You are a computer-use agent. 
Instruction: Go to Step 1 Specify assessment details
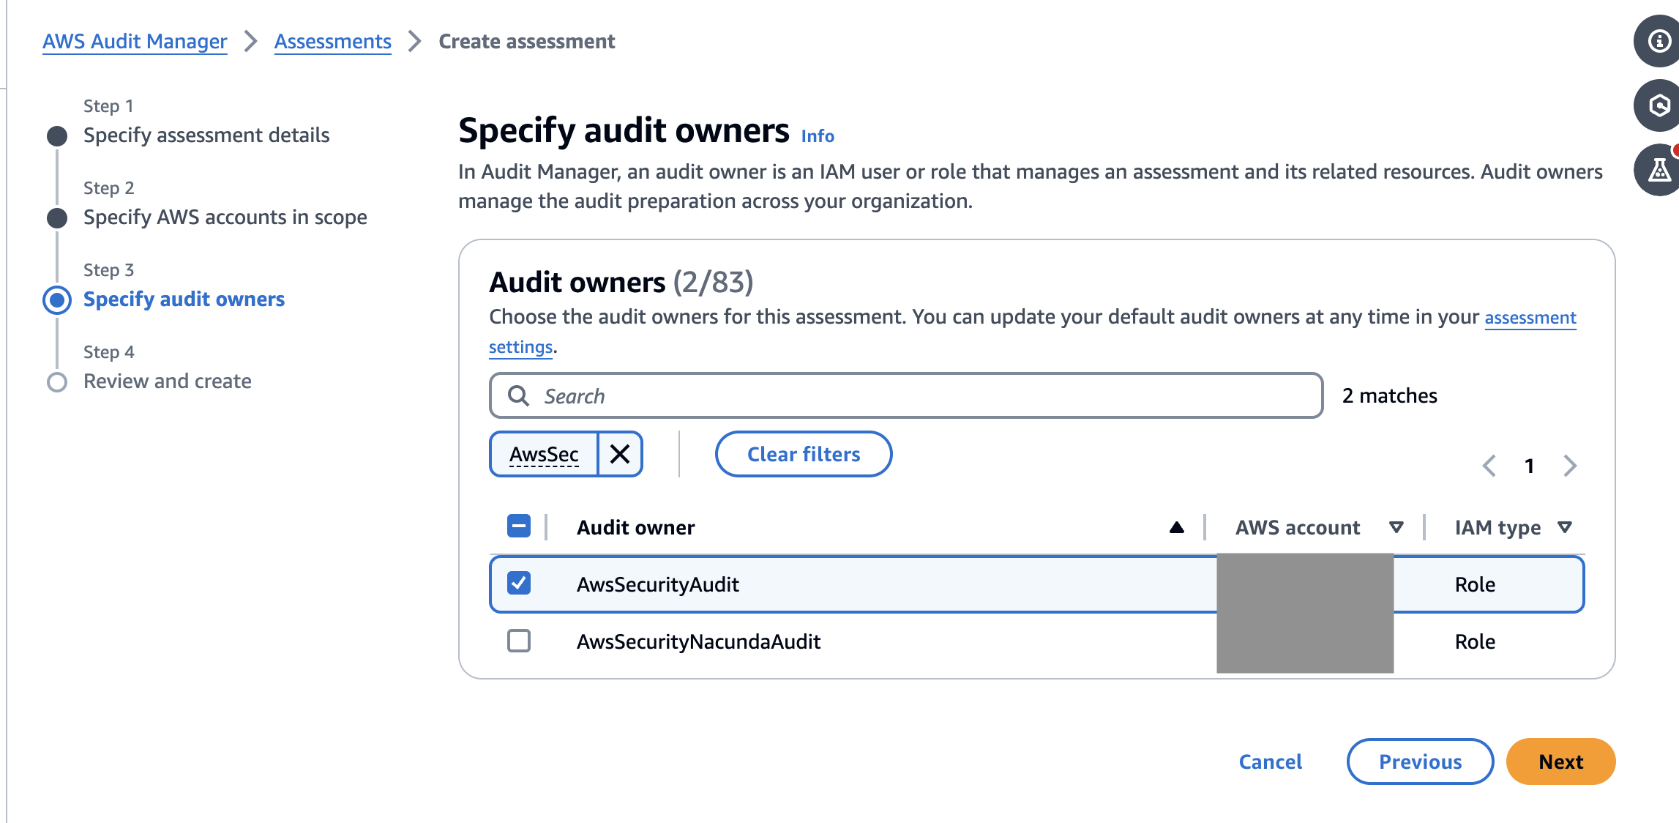pyautogui.click(x=206, y=135)
